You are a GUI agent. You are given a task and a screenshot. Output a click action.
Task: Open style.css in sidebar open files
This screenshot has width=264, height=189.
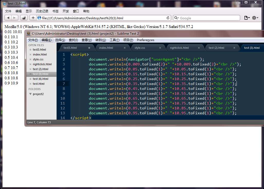(38, 59)
